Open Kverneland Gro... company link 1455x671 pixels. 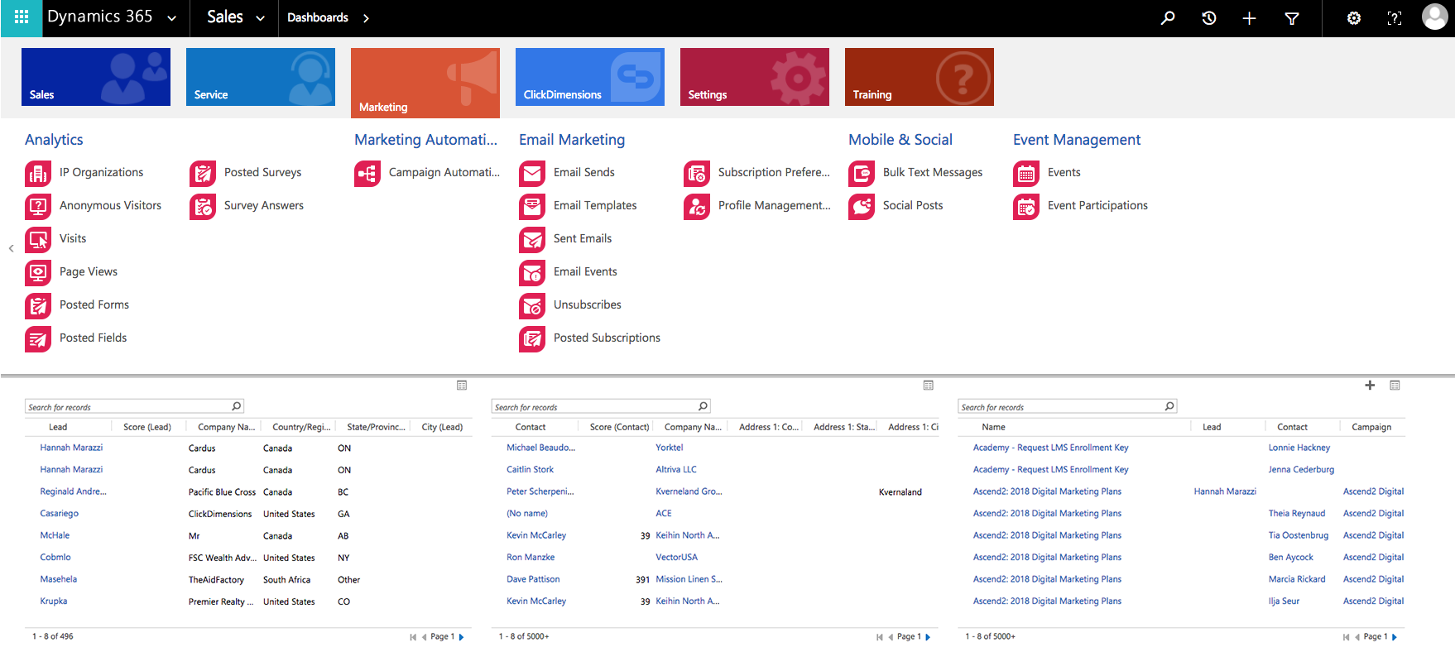click(689, 491)
